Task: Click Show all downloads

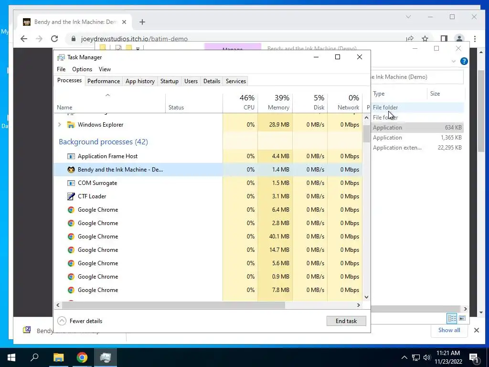Action: 449,330
